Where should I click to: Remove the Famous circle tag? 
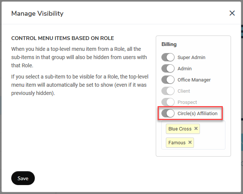tap(190, 142)
